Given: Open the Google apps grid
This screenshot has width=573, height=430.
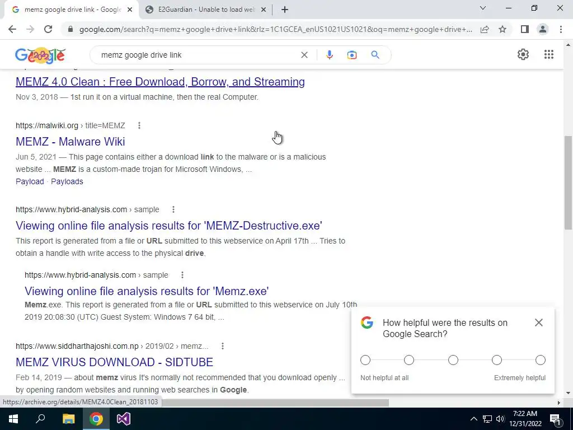Looking at the screenshot, I should [548, 54].
